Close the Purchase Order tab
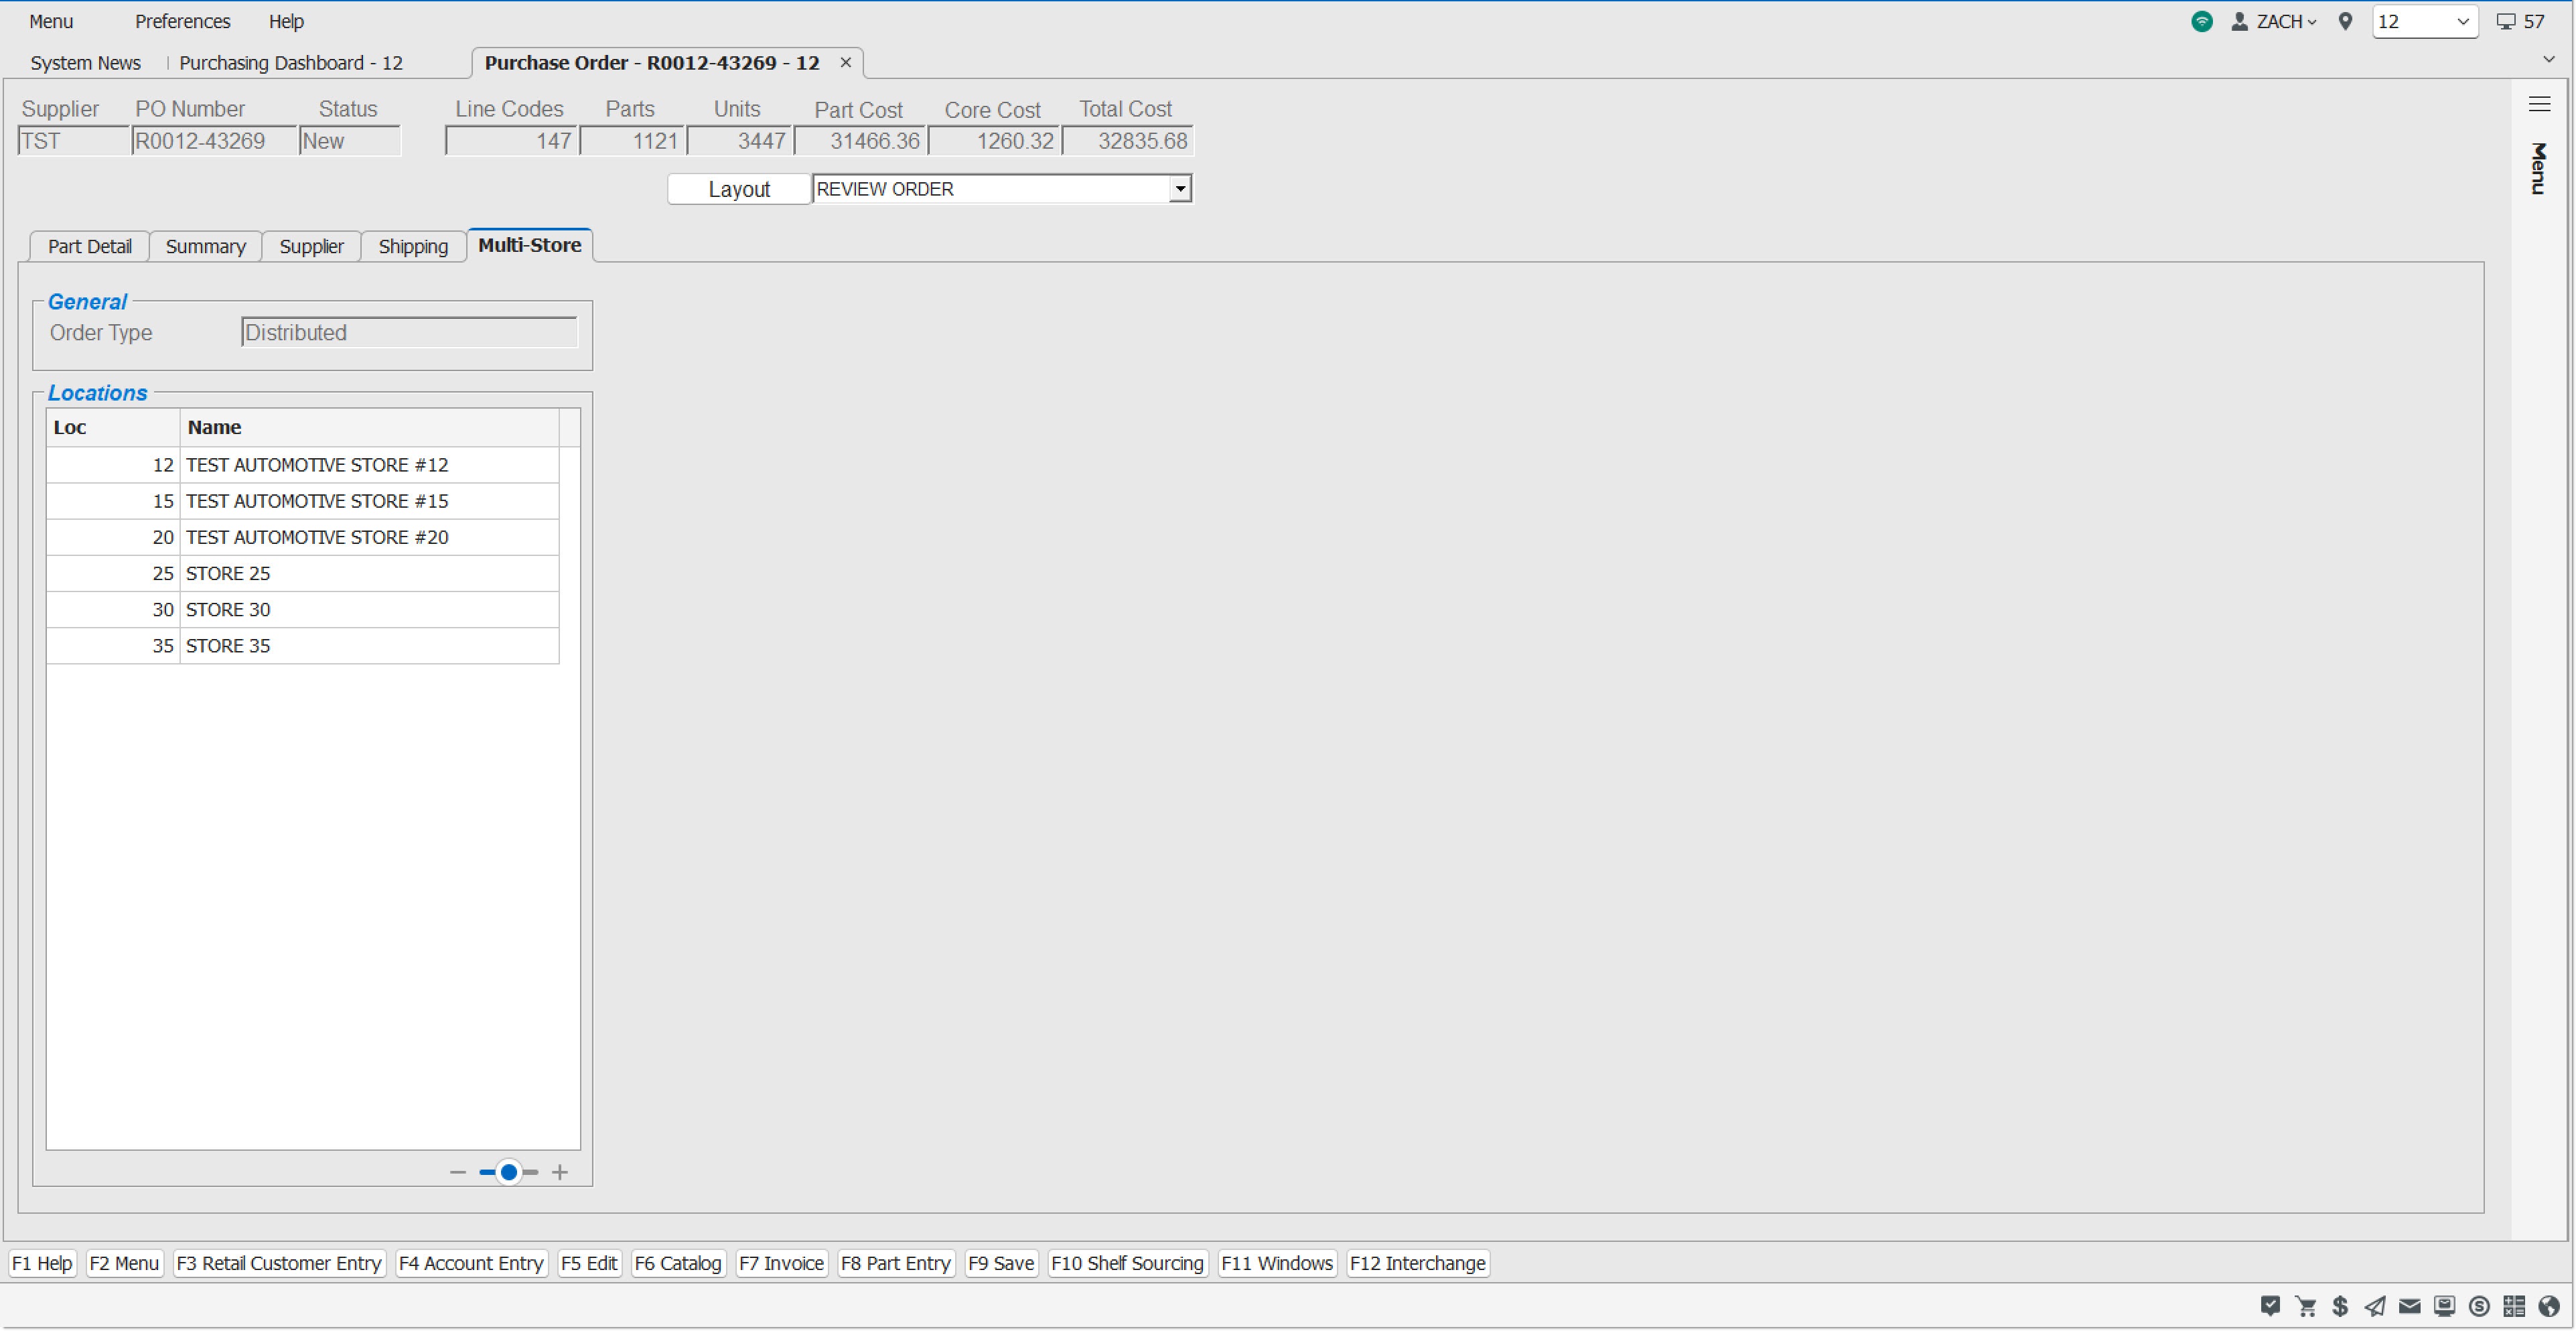 click(x=845, y=62)
